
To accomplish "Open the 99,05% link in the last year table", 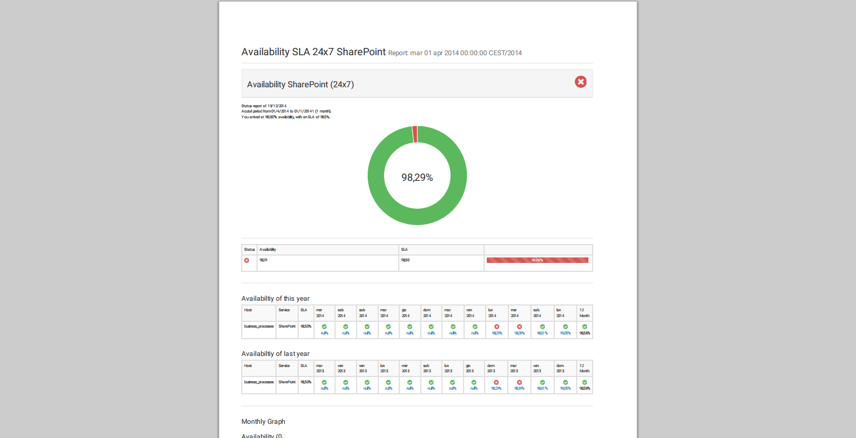I will tap(565, 389).
